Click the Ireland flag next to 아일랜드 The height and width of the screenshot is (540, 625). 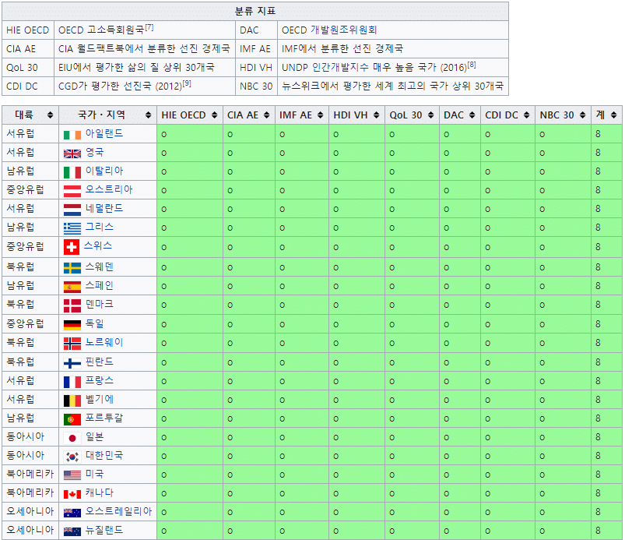pyautogui.click(x=72, y=135)
